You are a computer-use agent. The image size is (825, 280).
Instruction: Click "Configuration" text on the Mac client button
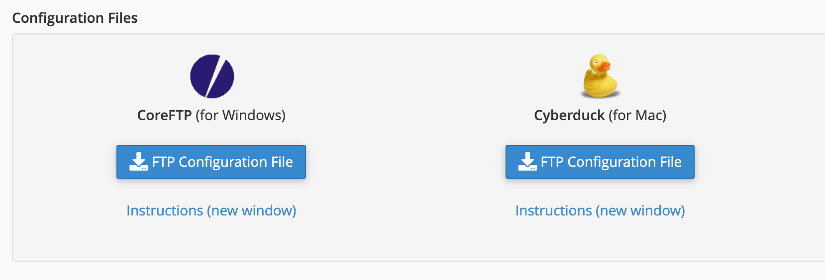612,162
